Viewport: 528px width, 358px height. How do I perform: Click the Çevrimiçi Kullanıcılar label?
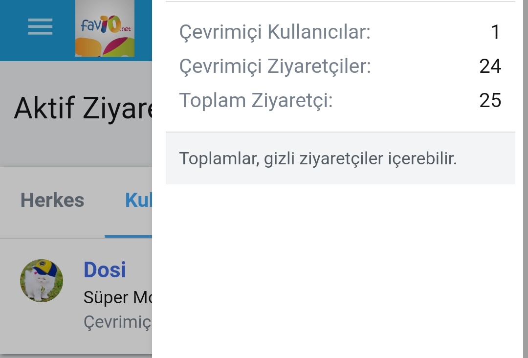pyautogui.click(x=275, y=32)
